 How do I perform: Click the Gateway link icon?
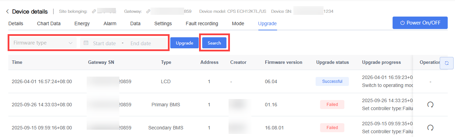click(x=148, y=11)
